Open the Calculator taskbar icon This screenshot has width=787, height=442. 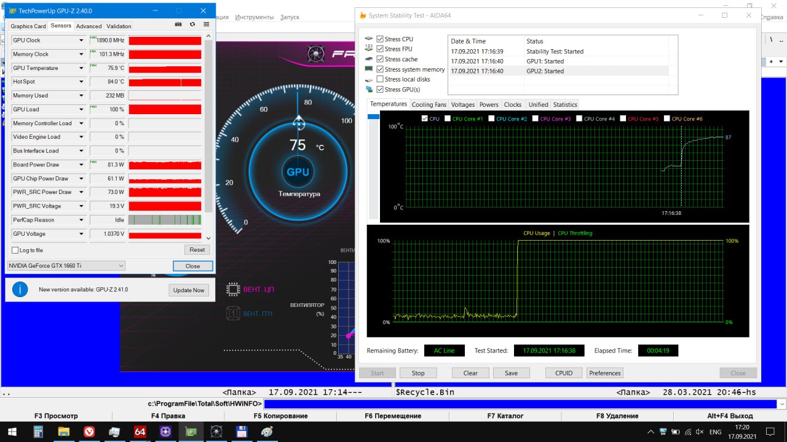click(38, 432)
